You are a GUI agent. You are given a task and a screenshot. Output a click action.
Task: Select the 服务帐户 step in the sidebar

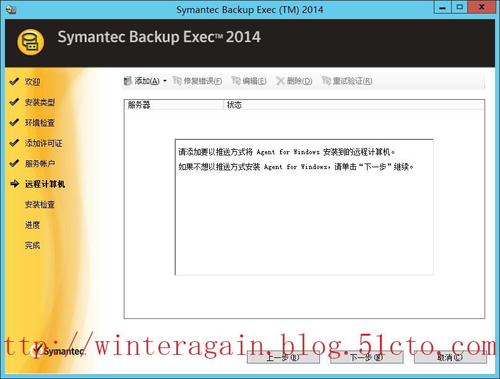(40, 163)
